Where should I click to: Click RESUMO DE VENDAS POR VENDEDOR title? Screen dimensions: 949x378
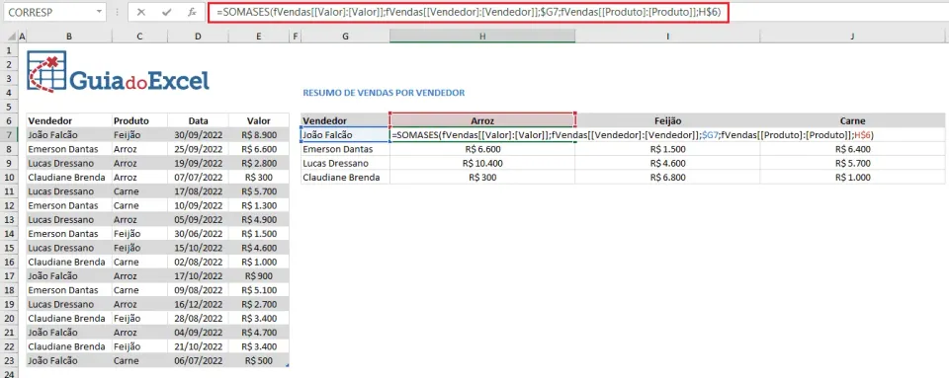point(384,93)
